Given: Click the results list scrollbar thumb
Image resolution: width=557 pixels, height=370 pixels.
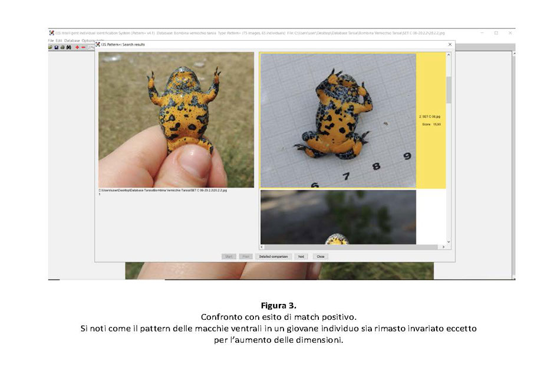Looking at the screenshot, I should (449, 89).
